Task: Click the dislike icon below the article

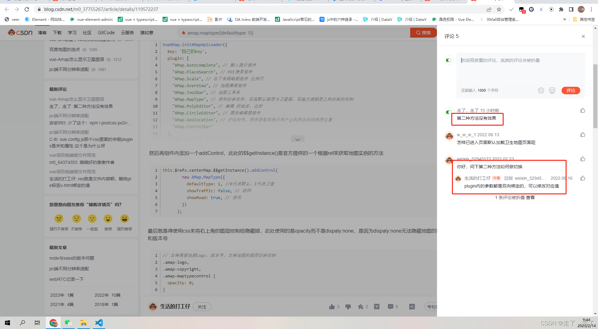Action: pyautogui.click(x=348, y=307)
